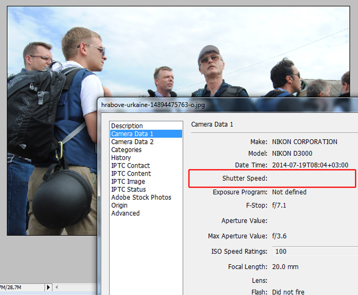Click the Date Time value text

(310, 165)
